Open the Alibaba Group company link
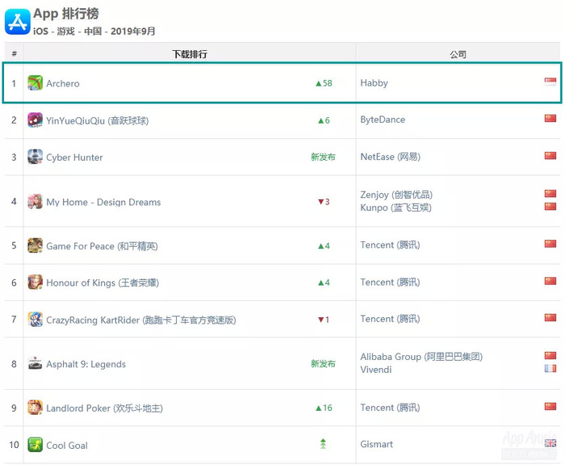 coord(421,357)
